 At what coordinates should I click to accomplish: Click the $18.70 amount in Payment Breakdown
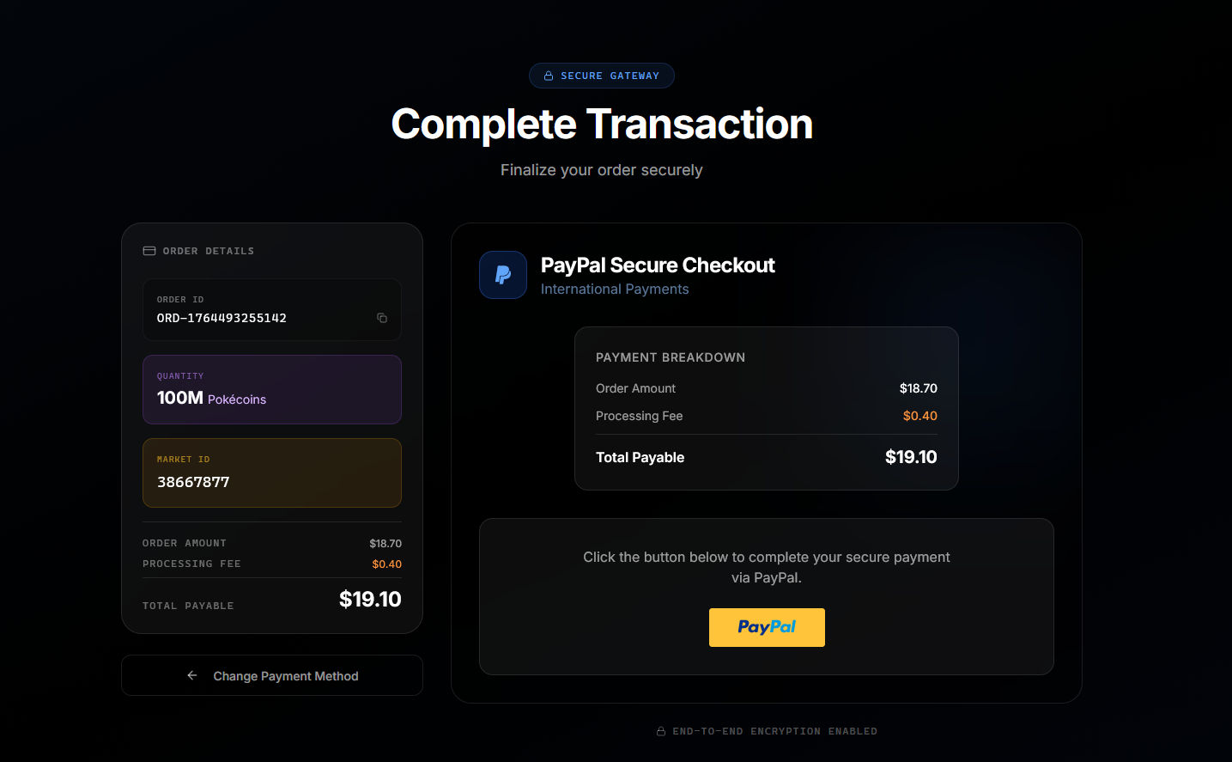[x=918, y=388]
